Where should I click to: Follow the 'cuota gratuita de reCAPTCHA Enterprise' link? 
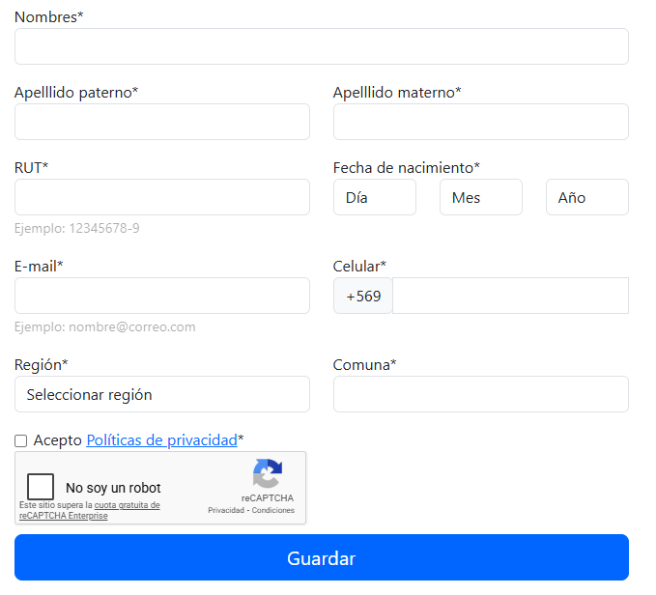pyautogui.click(x=127, y=505)
